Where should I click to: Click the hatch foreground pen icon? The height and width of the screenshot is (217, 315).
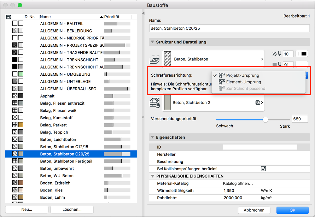click(277, 54)
